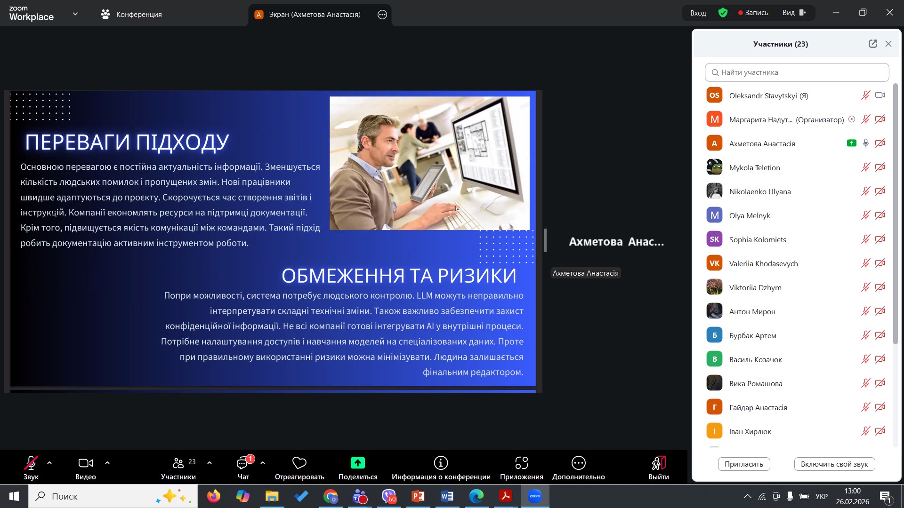The image size is (904, 508).
Task: Open the Chat icon with notification badge
Action: point(242,463)
